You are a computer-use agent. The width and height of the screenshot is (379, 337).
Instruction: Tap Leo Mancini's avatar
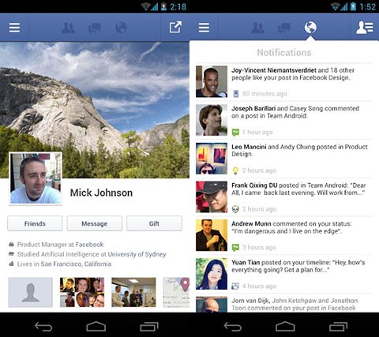pyautogui.click(x=212, y=159)
